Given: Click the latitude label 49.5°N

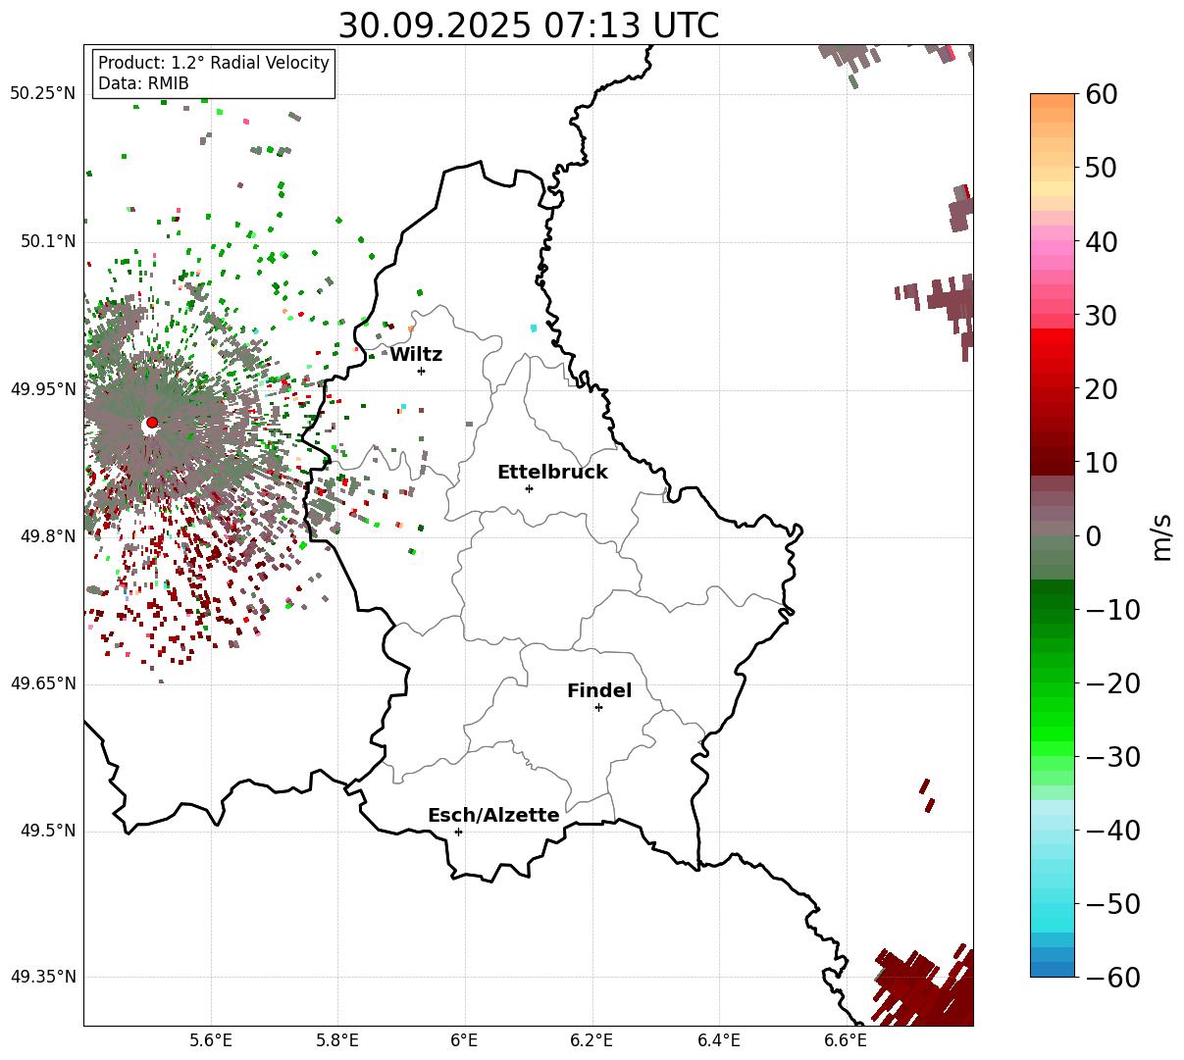Looking at the screenshot, I should 48,831.
